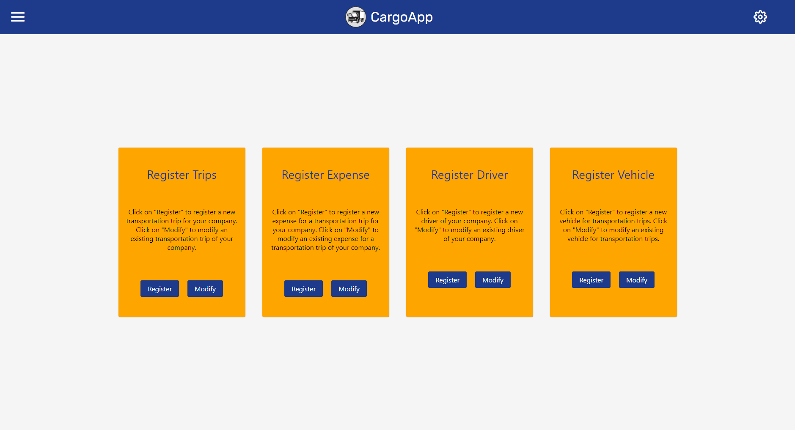Click the CargoApp title text
This screenshot has height=430, width=795.
[x=402, y=17]
